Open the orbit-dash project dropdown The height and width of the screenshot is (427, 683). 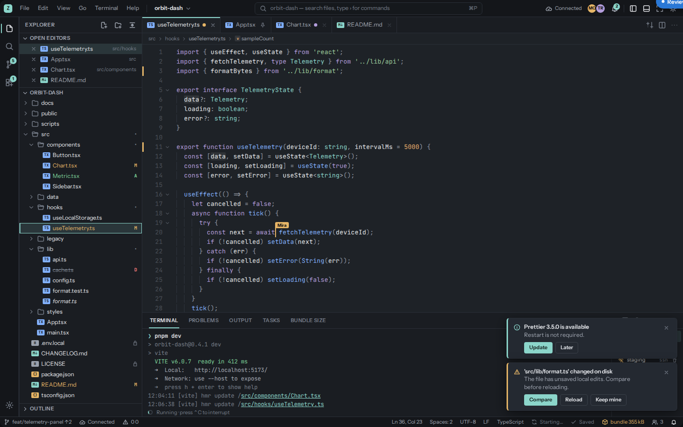172,8
